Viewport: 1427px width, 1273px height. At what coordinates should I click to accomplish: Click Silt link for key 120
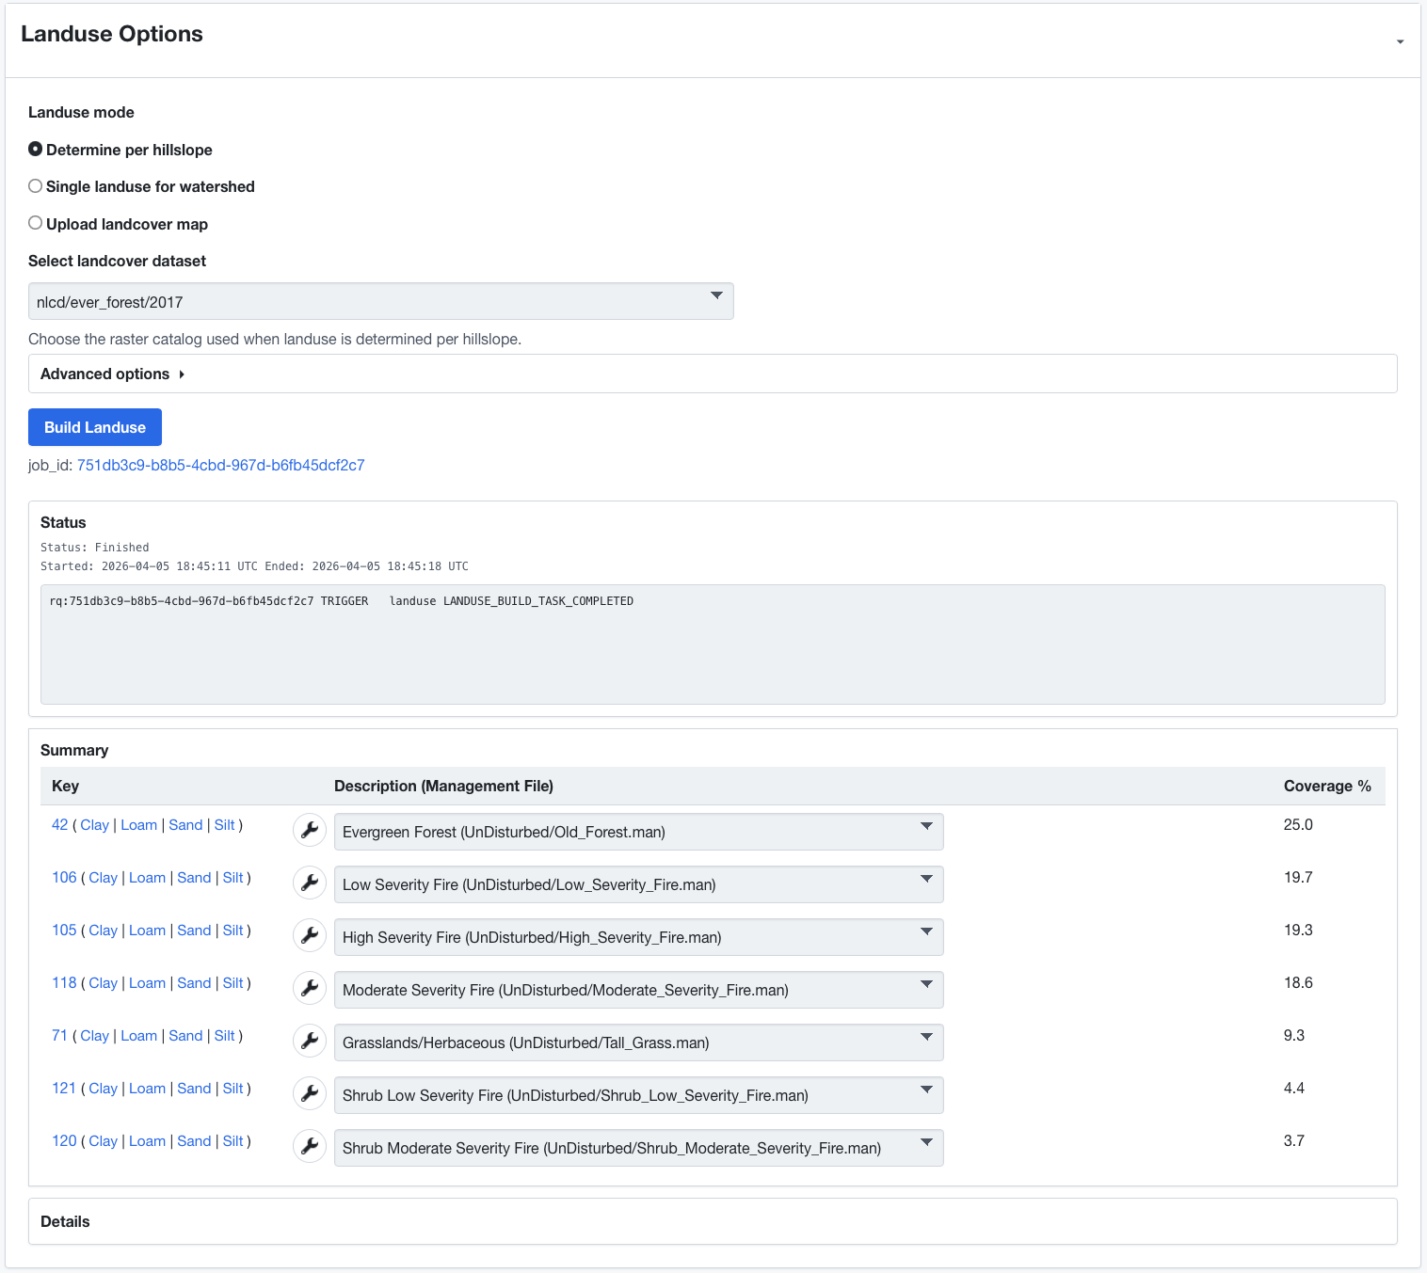233,1141
